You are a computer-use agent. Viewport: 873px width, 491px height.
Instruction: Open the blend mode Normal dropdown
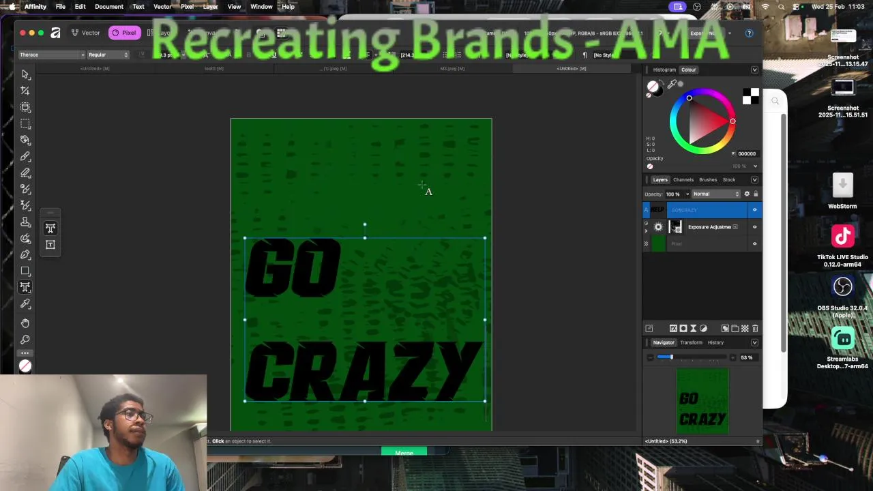point(716,194)
